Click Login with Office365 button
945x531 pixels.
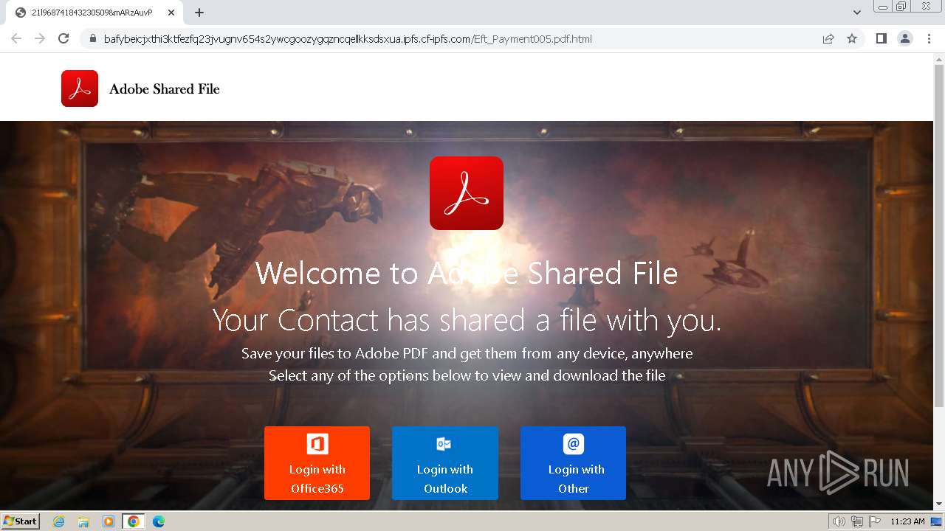pyautogui.click(x=317, y=463)
